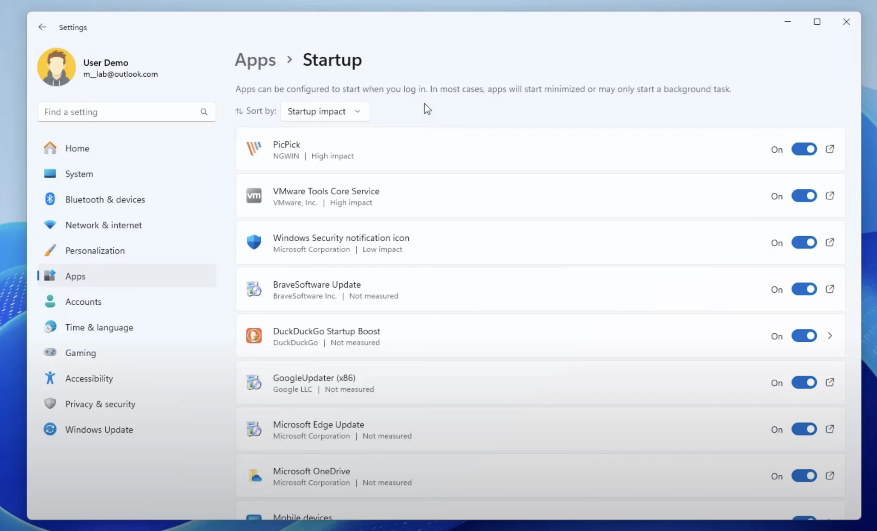Click the Accounts person icon

[50, 301]
